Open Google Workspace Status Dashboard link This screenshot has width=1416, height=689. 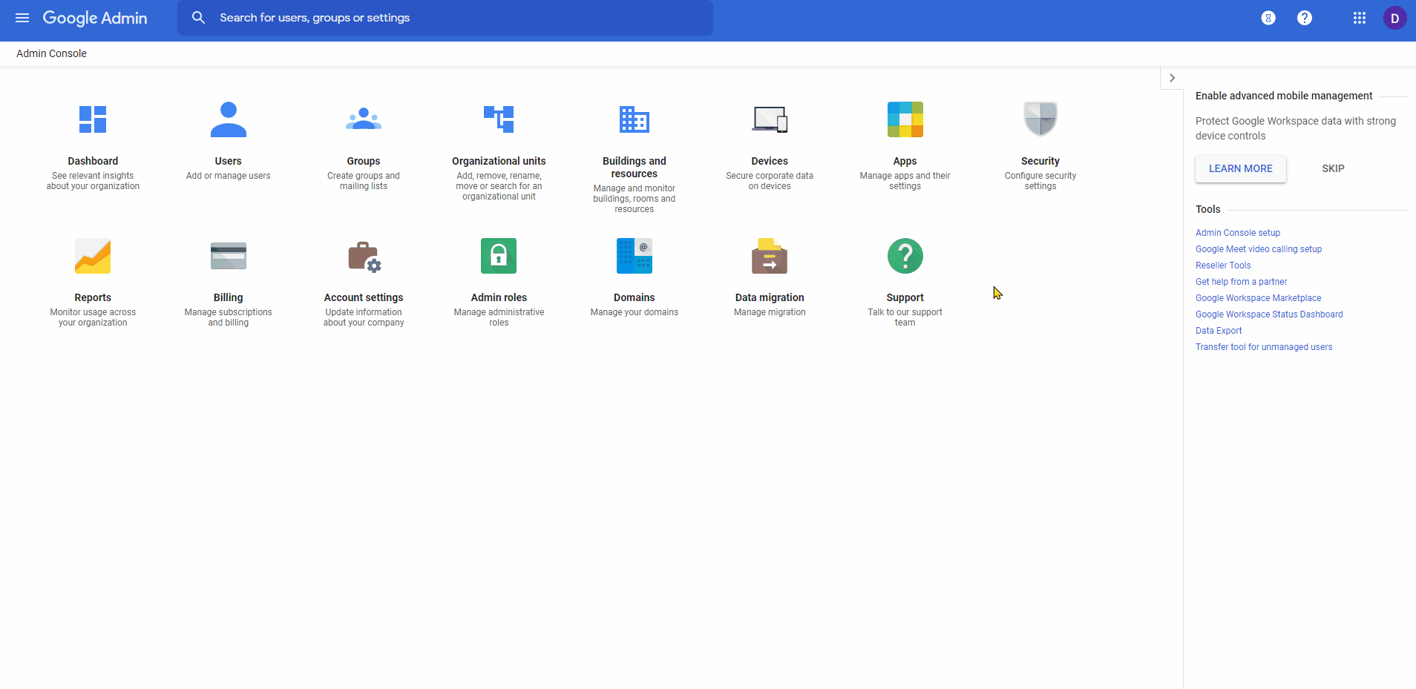coord(1269,314)
